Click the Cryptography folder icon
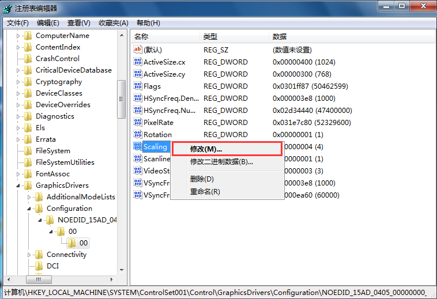The image size is (437, 299). (28, 82)
